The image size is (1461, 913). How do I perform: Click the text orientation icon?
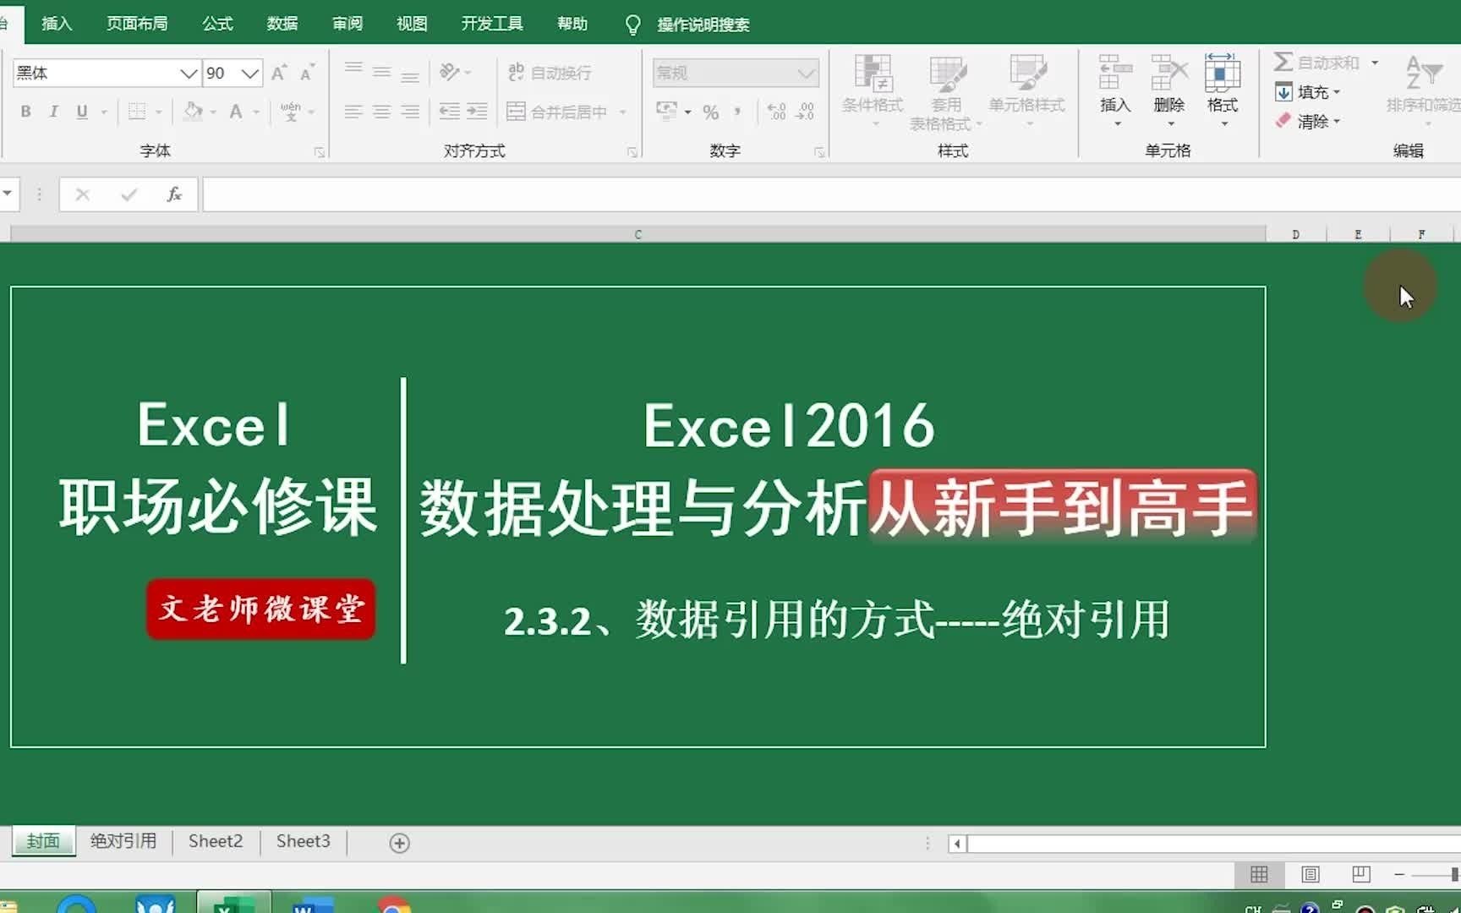click(x=450, y=73)
